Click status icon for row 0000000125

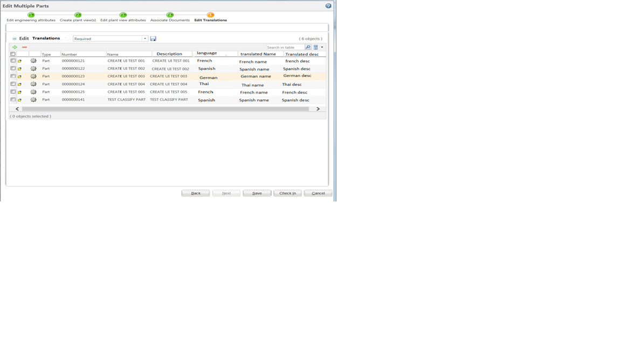tap(20, 92)
